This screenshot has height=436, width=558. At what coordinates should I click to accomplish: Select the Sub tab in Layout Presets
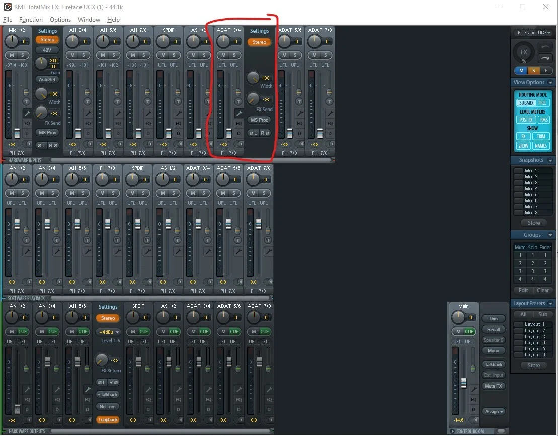point(543,314)
